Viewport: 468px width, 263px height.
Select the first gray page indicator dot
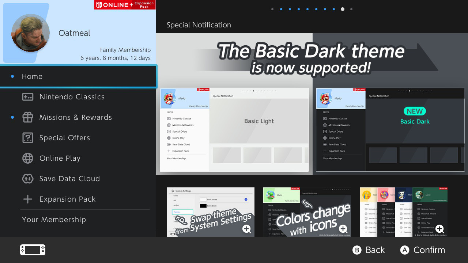272,9
